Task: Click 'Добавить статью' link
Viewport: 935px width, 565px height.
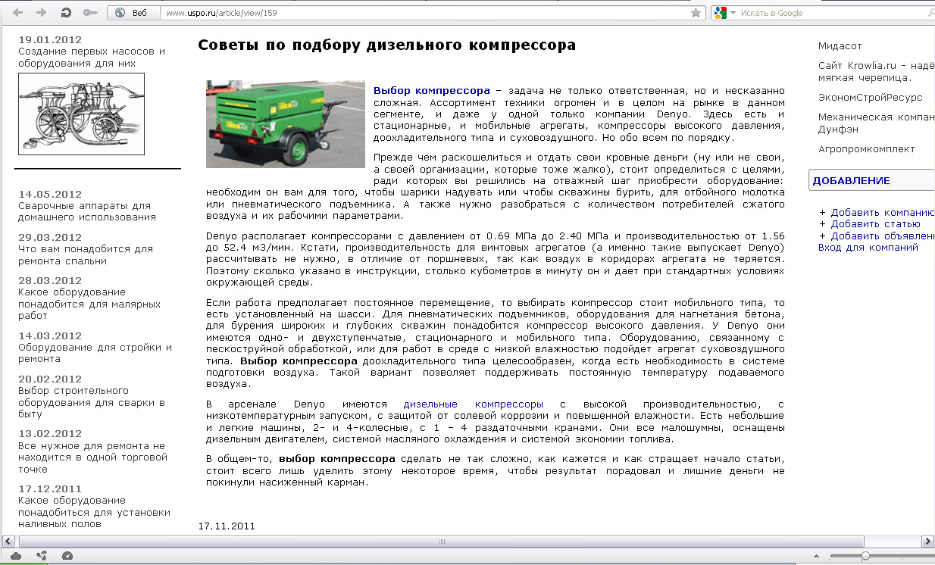Action: (x=875, y=224)
